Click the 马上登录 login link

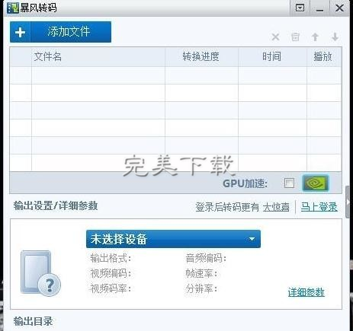[x=319, y=207]
